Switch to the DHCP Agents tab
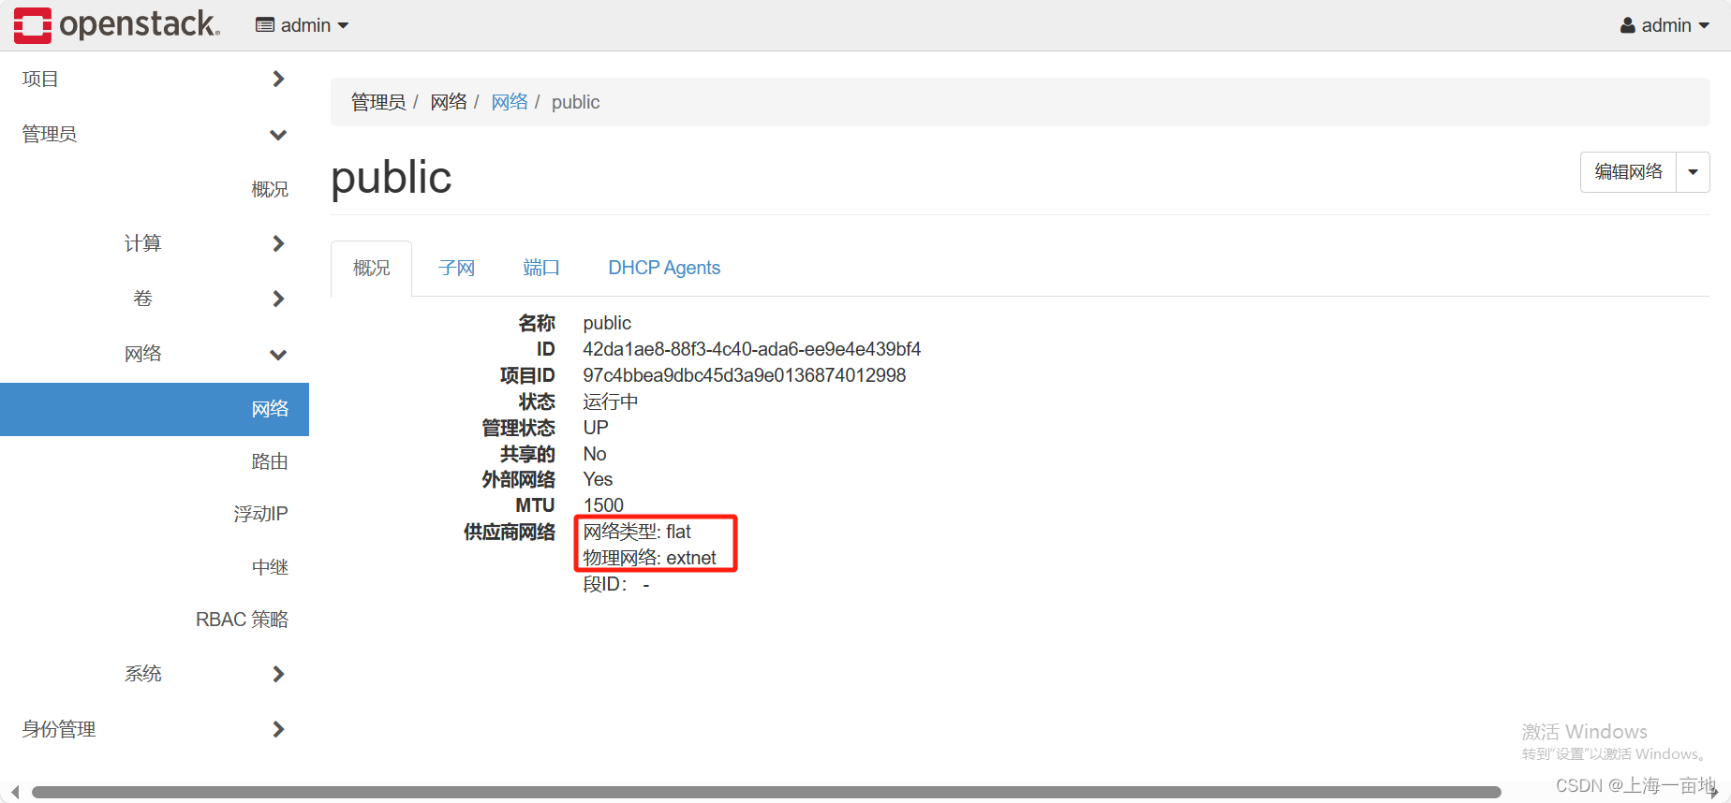This screenshot has height=803, width=1731. pos(664,268)
